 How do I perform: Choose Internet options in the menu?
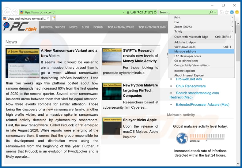185,71
